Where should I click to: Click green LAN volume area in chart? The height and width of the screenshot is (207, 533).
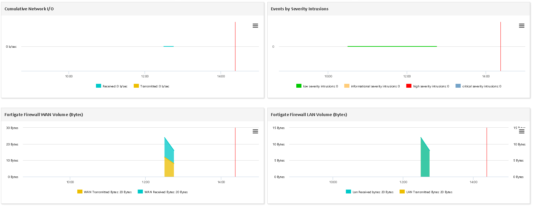[x=425, y=161]
